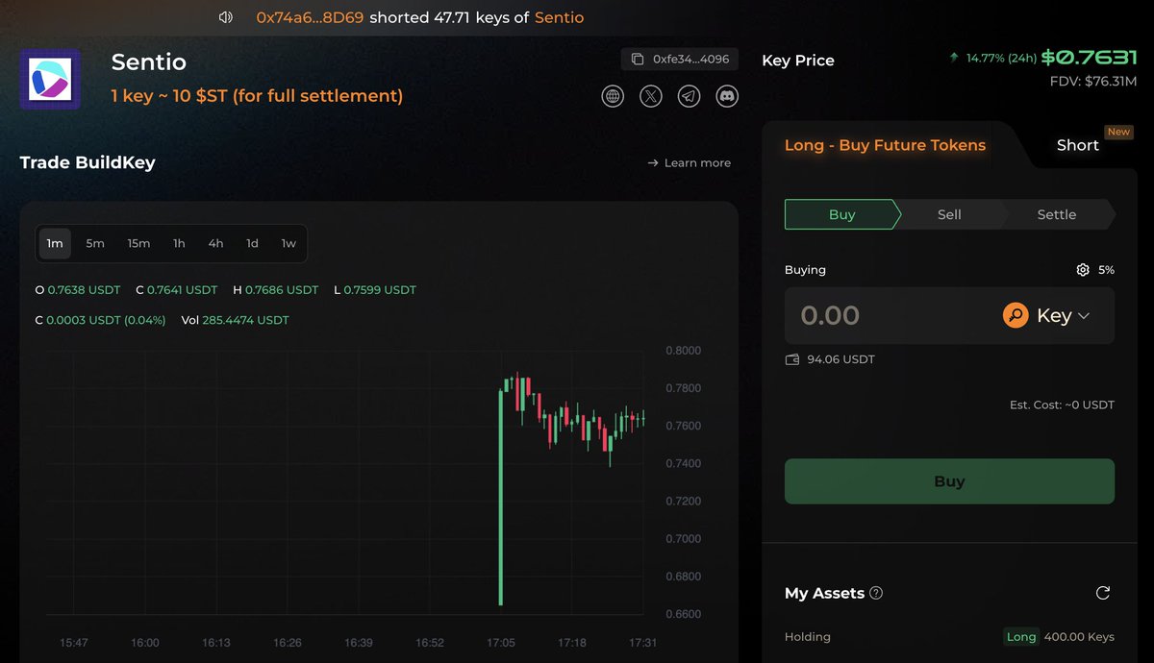Select the Buy step tab

pos(842,214)
